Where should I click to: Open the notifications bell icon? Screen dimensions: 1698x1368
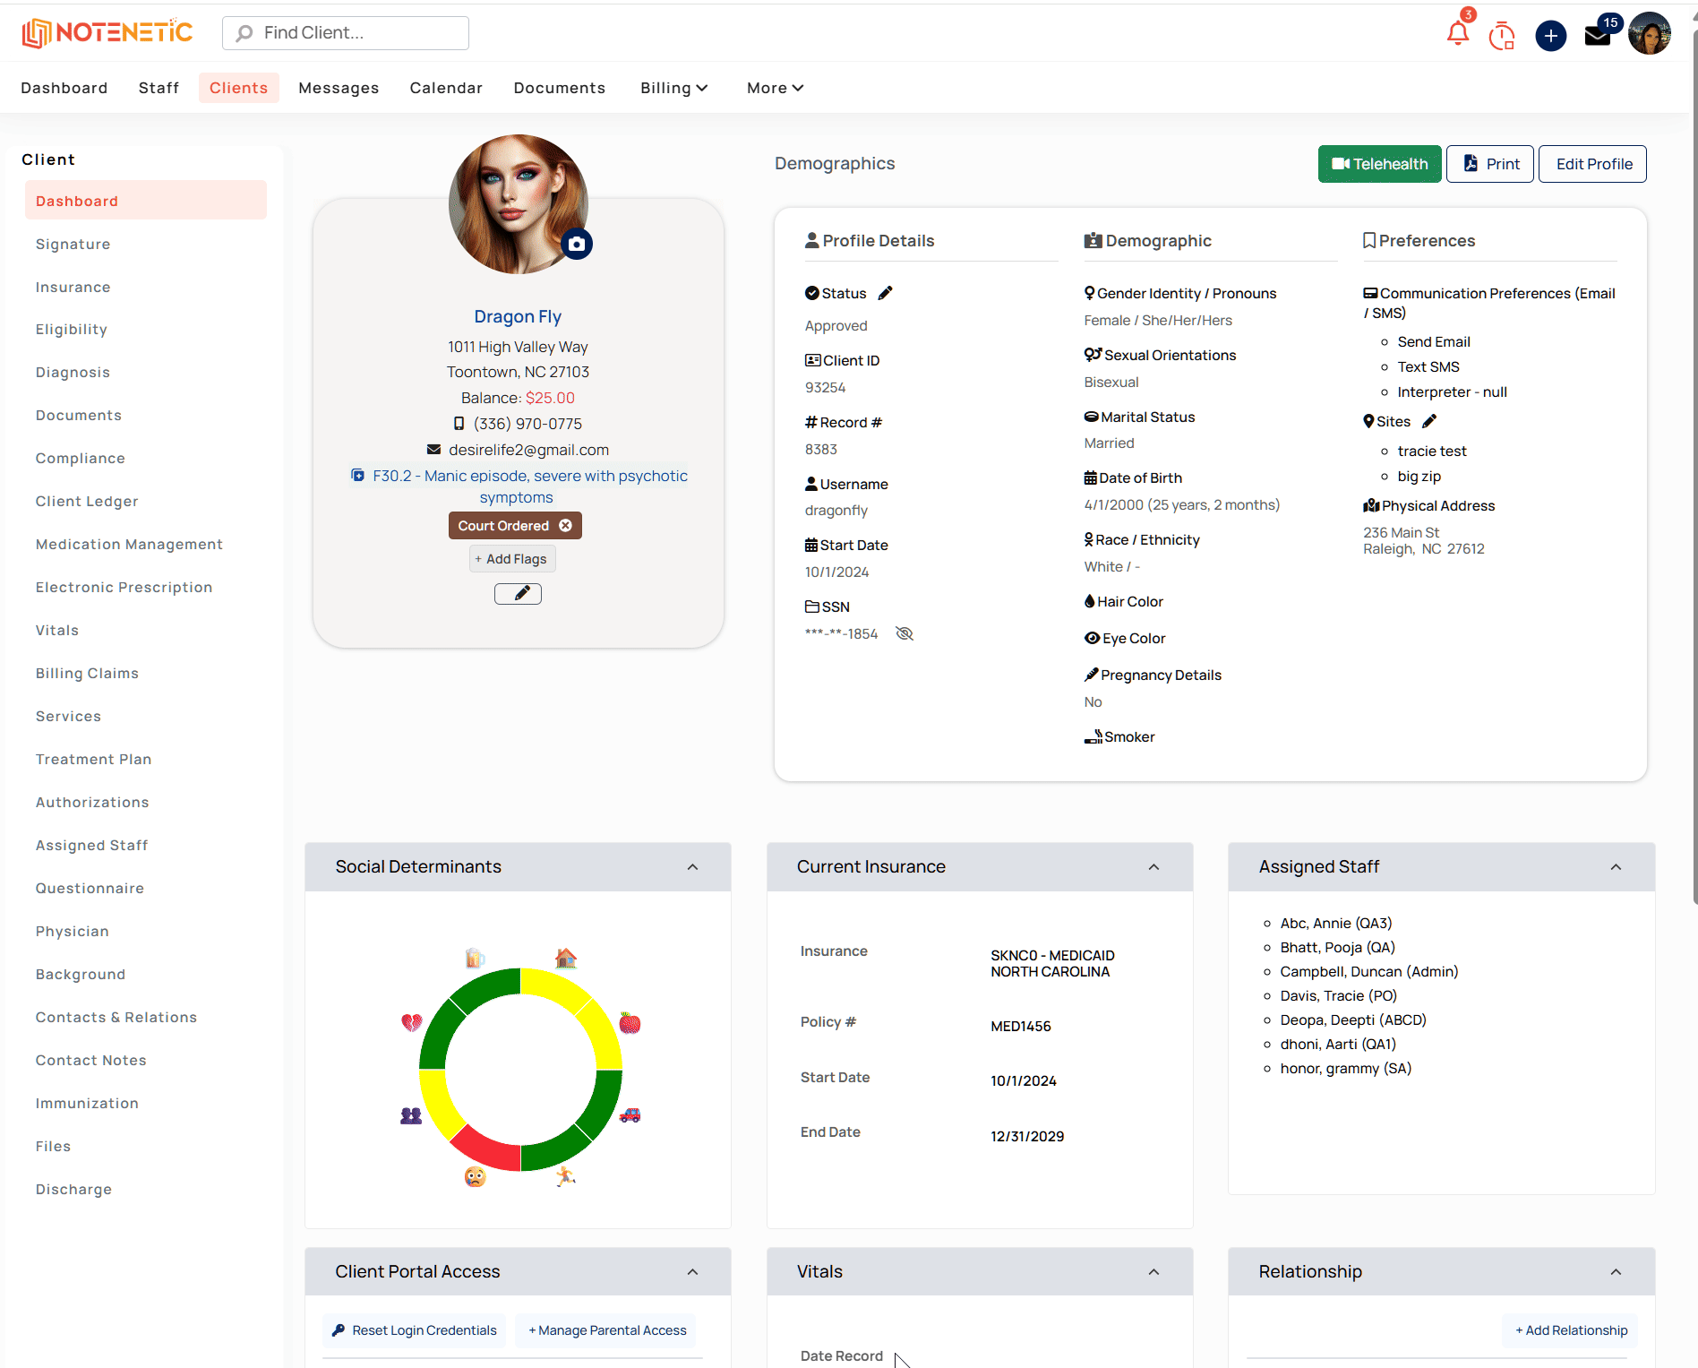click(x=1457, y=34)
